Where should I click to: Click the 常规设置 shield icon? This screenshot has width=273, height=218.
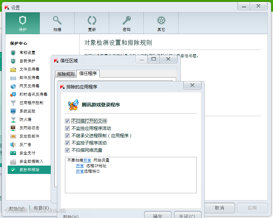point(13,53)
